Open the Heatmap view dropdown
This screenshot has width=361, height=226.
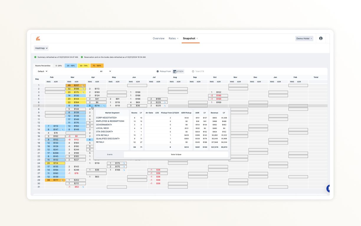pos(41,48)
